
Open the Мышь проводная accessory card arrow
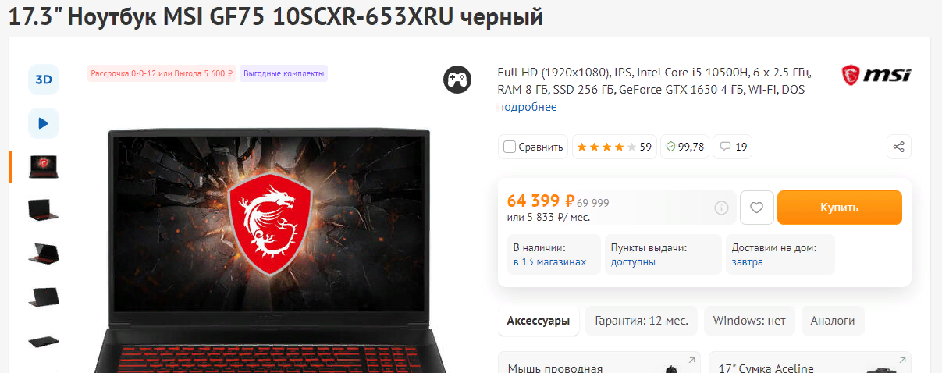click(691, 361)
